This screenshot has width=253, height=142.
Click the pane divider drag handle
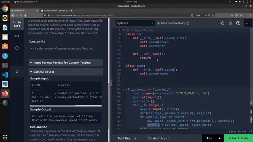tap(111, 82)
